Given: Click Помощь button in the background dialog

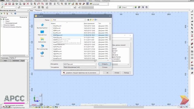Looking at the screenshot, I should point(126,73).
